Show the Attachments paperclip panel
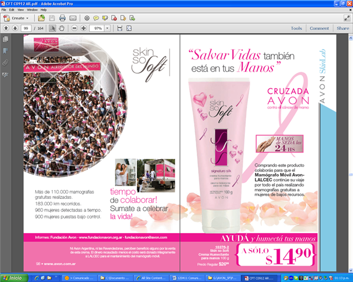The image size is (353, 282). [x=5, y=62]
